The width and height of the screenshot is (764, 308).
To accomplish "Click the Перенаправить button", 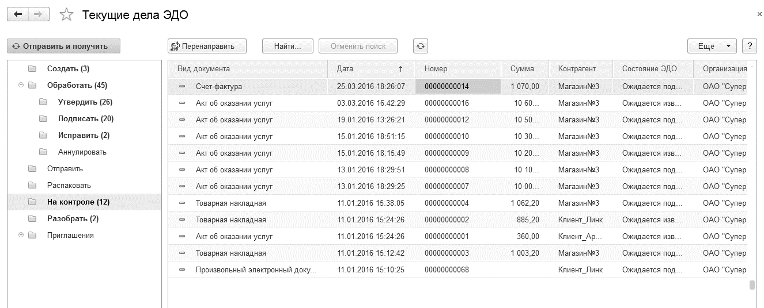I will pyautogui.click(x=207, y=46).
